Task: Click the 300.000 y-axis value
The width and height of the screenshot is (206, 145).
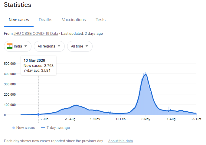Action: pyautogui.click(x=10, y=84)
